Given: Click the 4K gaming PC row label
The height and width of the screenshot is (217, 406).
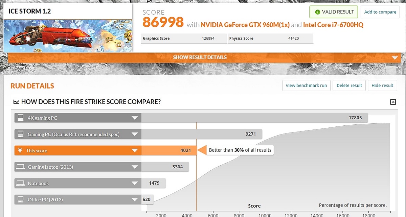Looking at the screenshot, I should 42,118.
